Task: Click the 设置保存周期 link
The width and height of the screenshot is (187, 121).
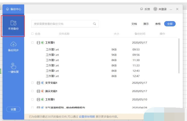Action: [87, 117]
